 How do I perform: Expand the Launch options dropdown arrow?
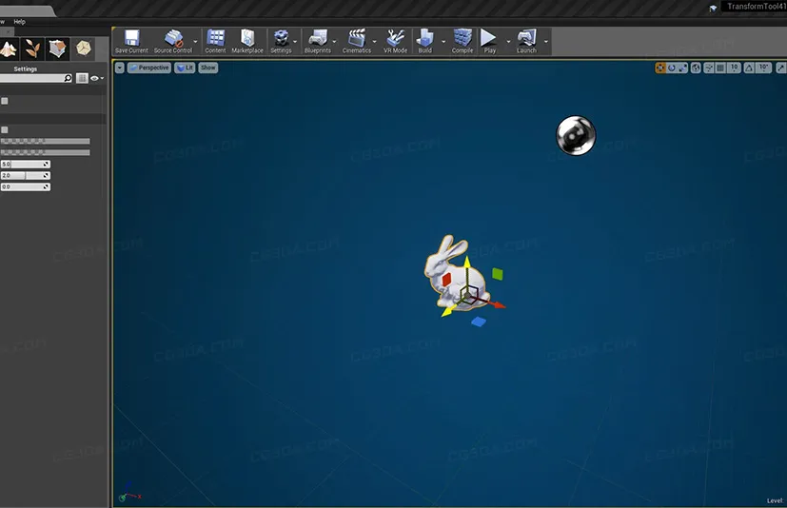546,42
